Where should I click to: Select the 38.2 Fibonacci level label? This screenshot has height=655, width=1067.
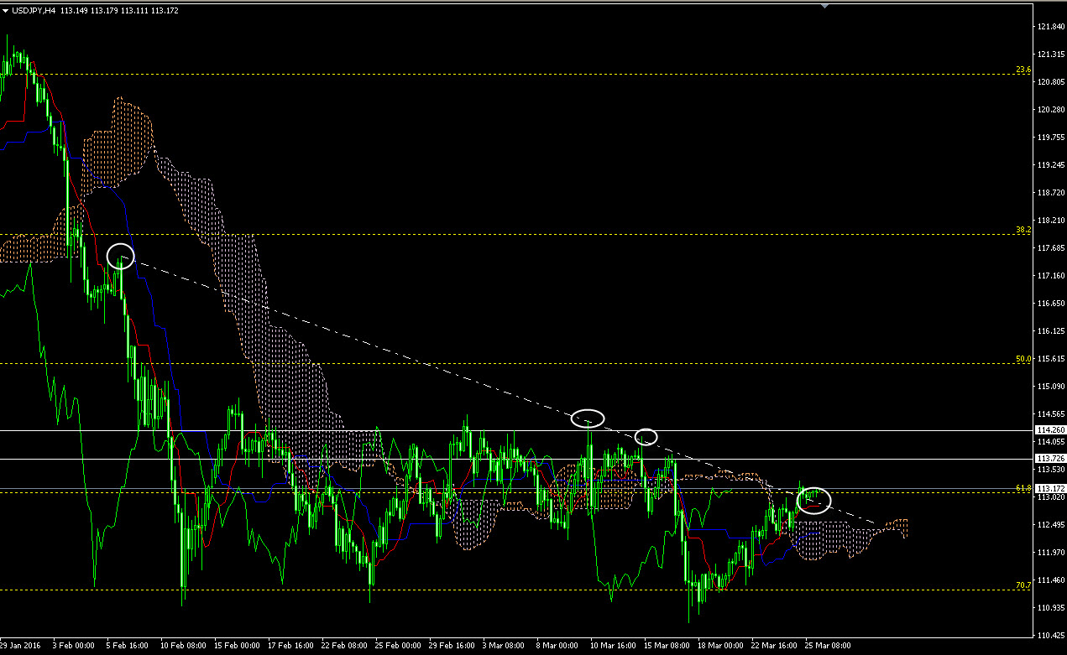(x=1023, y=230)
